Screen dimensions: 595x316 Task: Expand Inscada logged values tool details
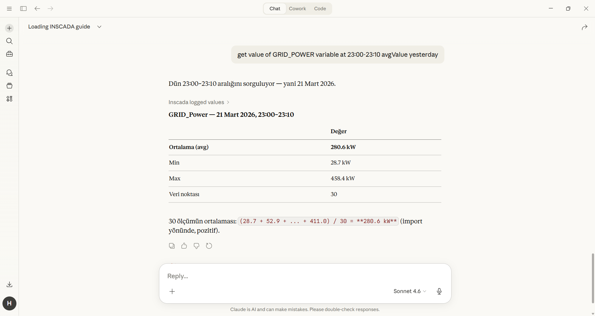(199, 102)
